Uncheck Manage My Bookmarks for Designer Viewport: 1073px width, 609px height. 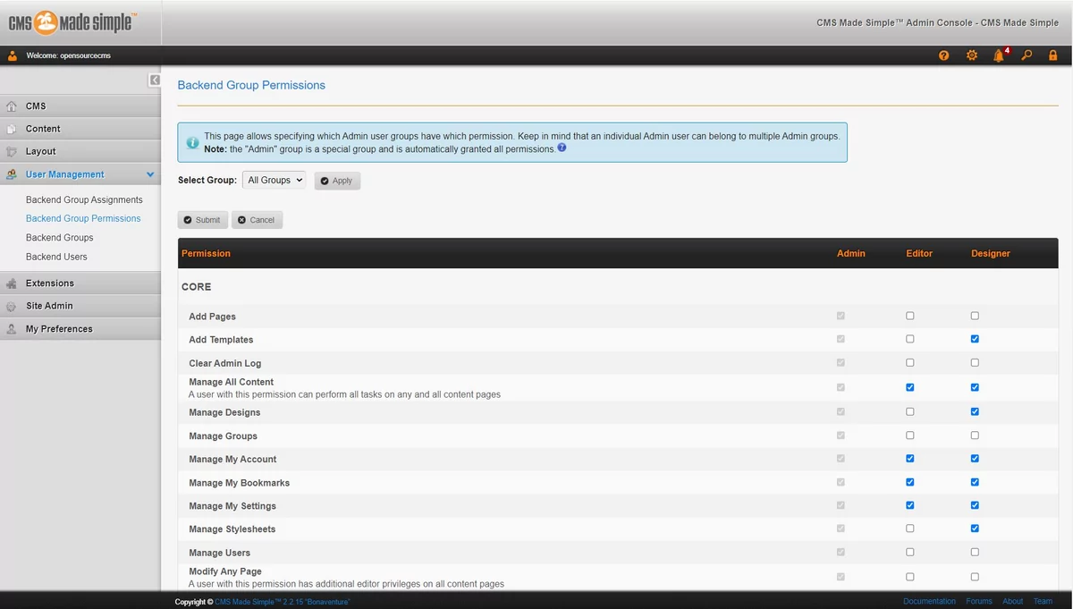(x=975, y=482)
